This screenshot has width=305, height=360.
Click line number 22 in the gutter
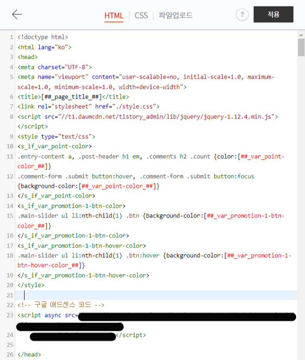[10, 305]
